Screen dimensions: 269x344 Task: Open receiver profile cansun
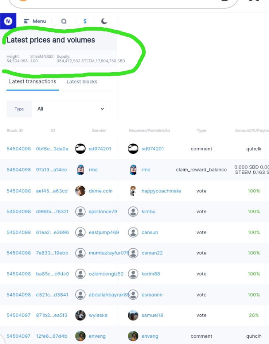click(150, 232)
